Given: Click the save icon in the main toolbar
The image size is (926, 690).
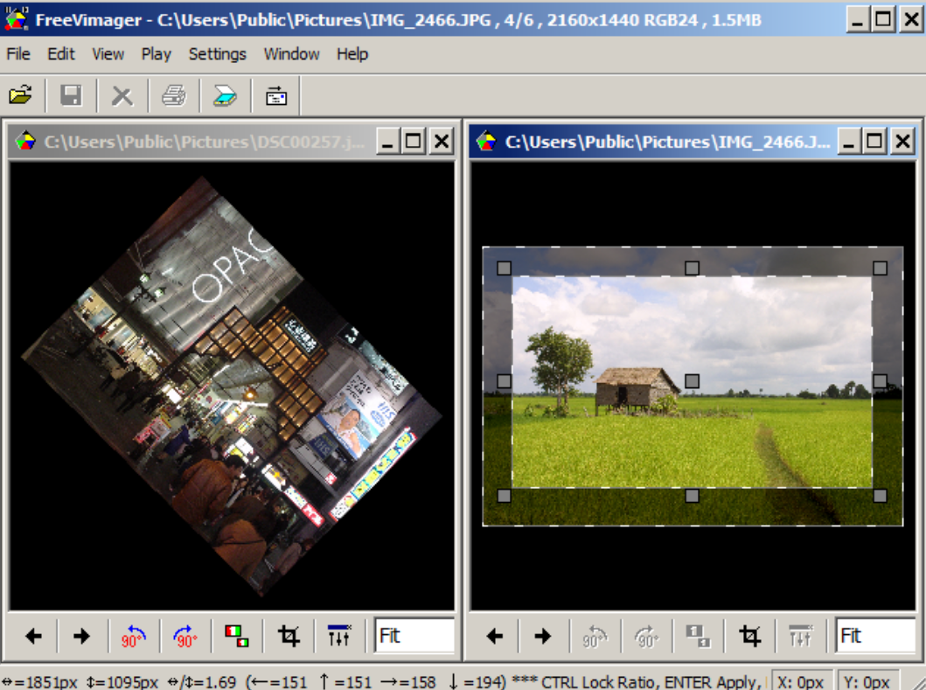Looking at the screenshot, I should 71,96.
